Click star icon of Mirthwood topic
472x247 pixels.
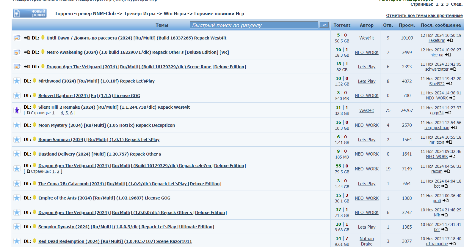17,81
